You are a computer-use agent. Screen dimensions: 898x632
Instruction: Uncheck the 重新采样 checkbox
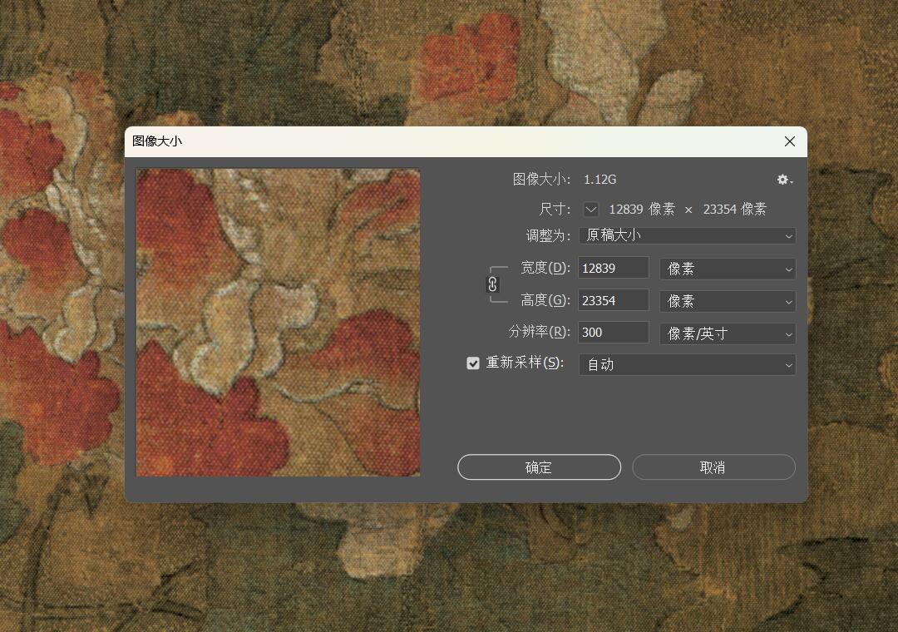tap(473, 363)
